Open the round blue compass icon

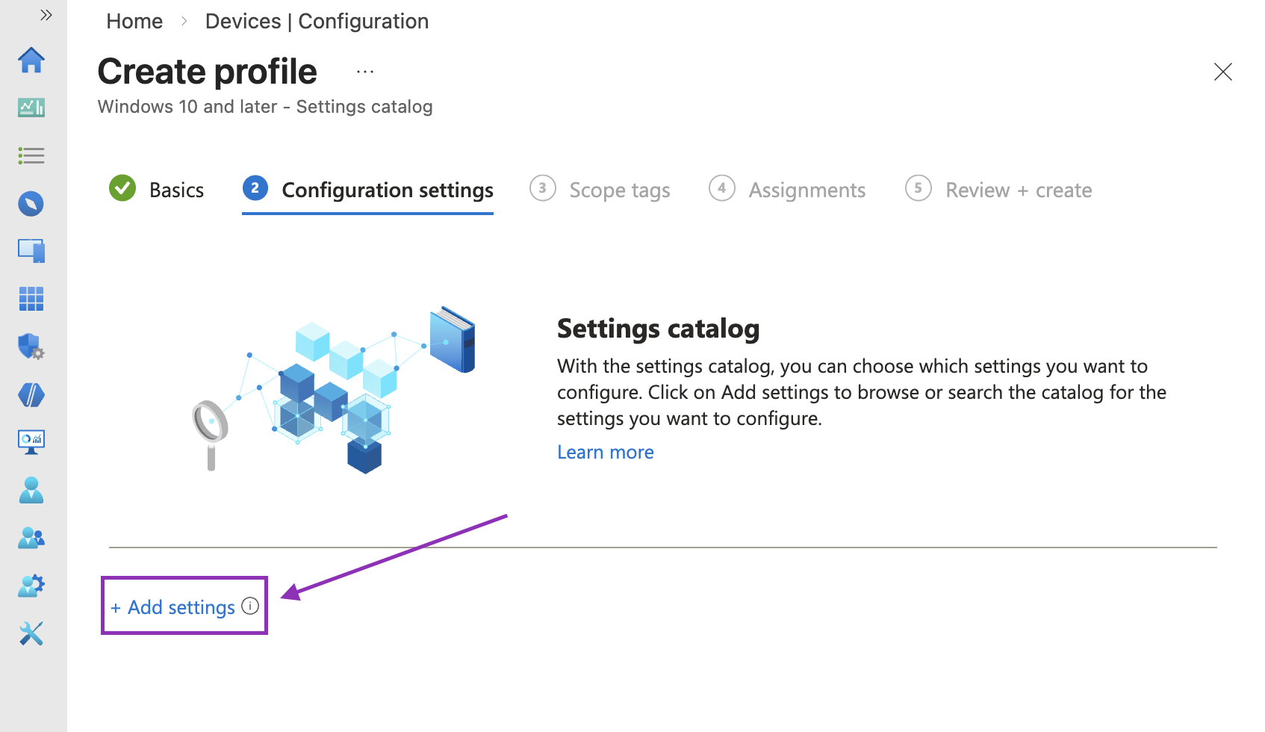[x=31, y=203]
